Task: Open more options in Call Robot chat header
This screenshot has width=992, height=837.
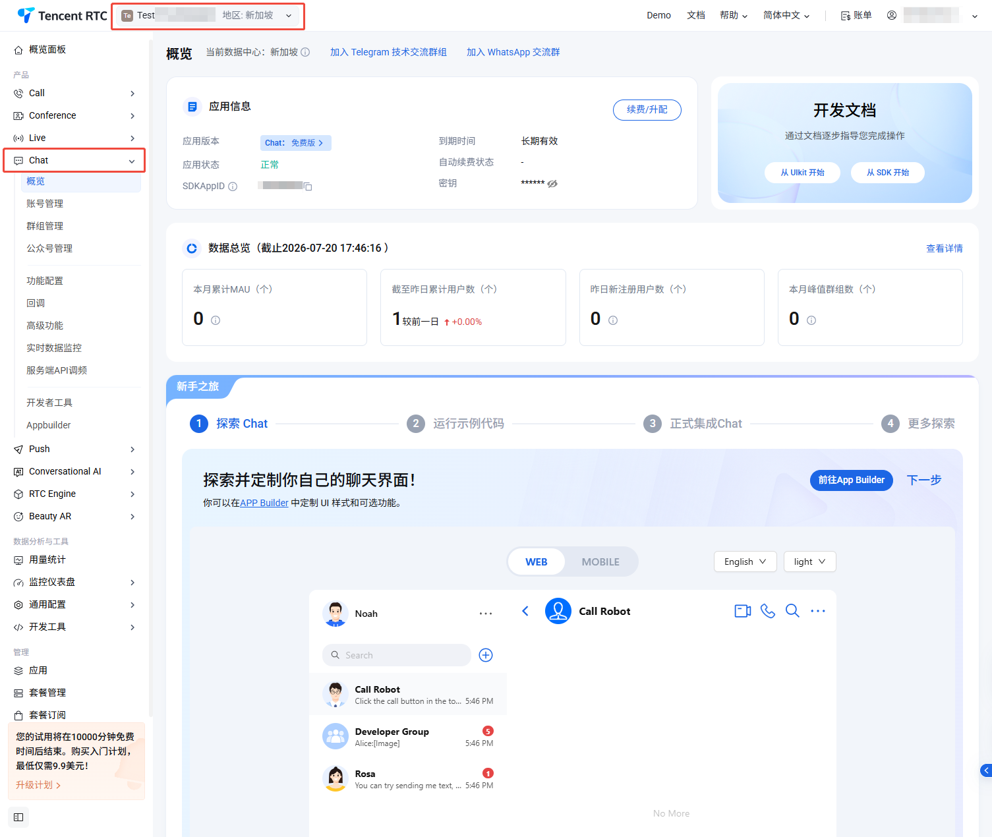Action: coord(818,611)
